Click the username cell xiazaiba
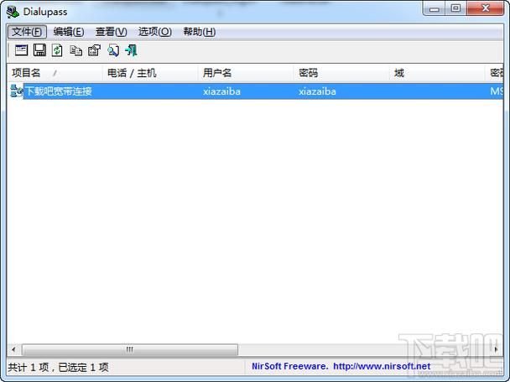The height and width of the screenshot is (382, 510). tap(221, 91)
